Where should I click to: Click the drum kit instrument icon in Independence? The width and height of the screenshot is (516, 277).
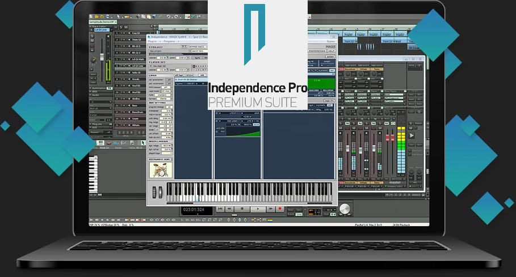click(161, 170)
